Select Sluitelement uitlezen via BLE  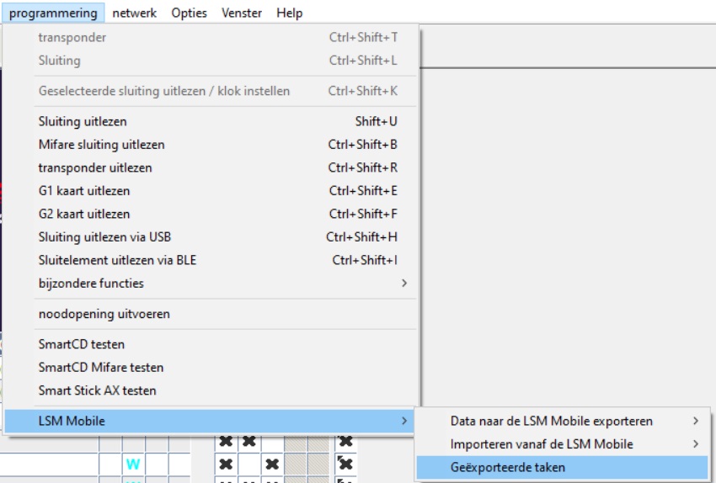[x=117, y=260]
